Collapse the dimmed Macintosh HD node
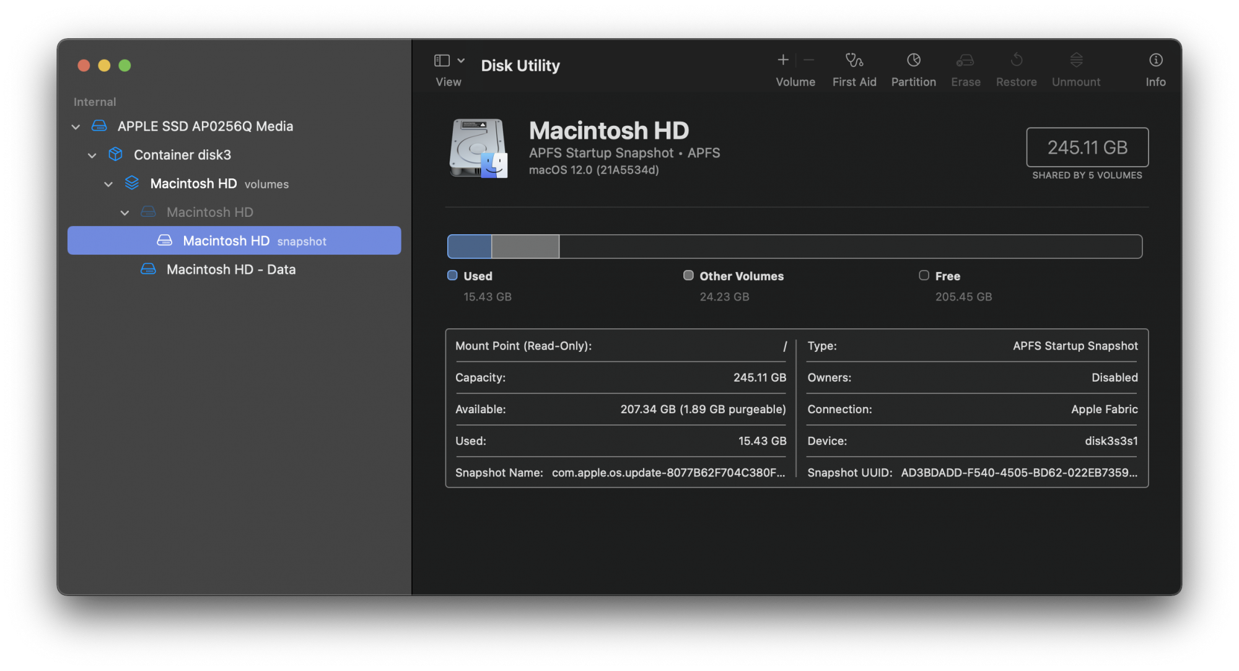This screenshot has width=1239, height=671. pos(125,213)
